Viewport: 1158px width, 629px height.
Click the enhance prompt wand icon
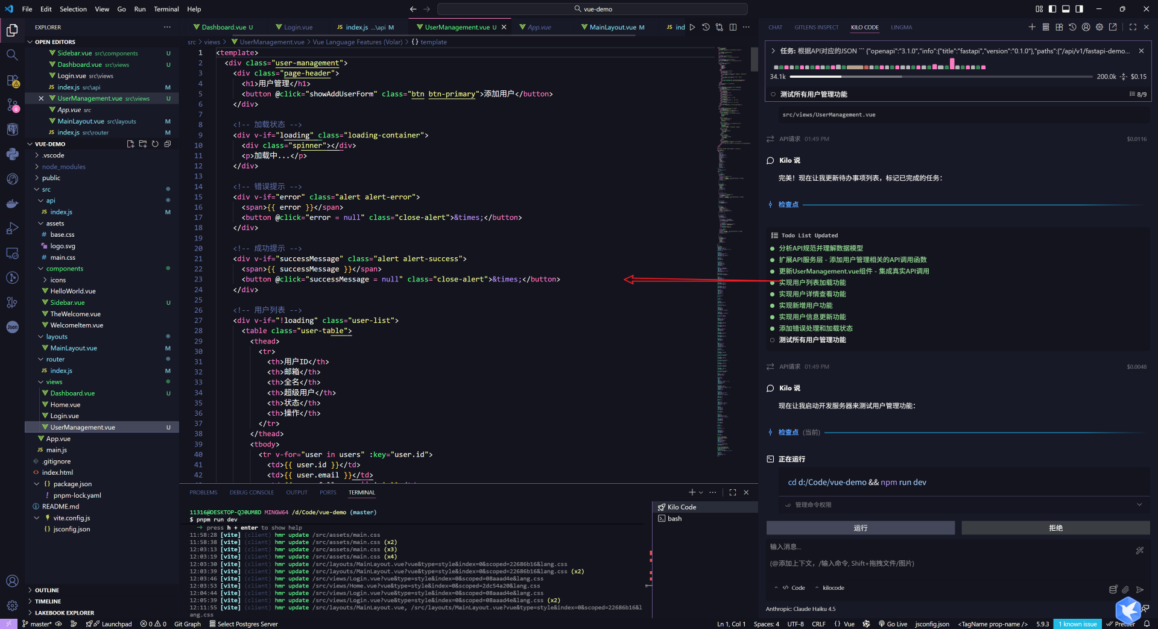[x=1139, y=550]
